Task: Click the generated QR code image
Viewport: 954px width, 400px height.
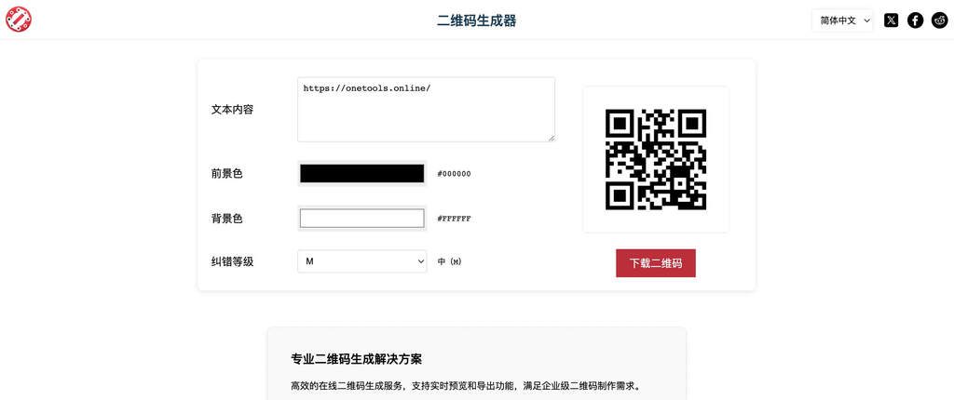Action: 656,159
